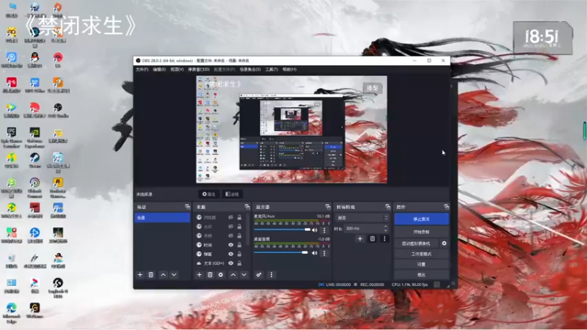The image size is (587, 330).
Task: Mute the 麦克风/Aux speaker icon
Action: click(315, 230)
